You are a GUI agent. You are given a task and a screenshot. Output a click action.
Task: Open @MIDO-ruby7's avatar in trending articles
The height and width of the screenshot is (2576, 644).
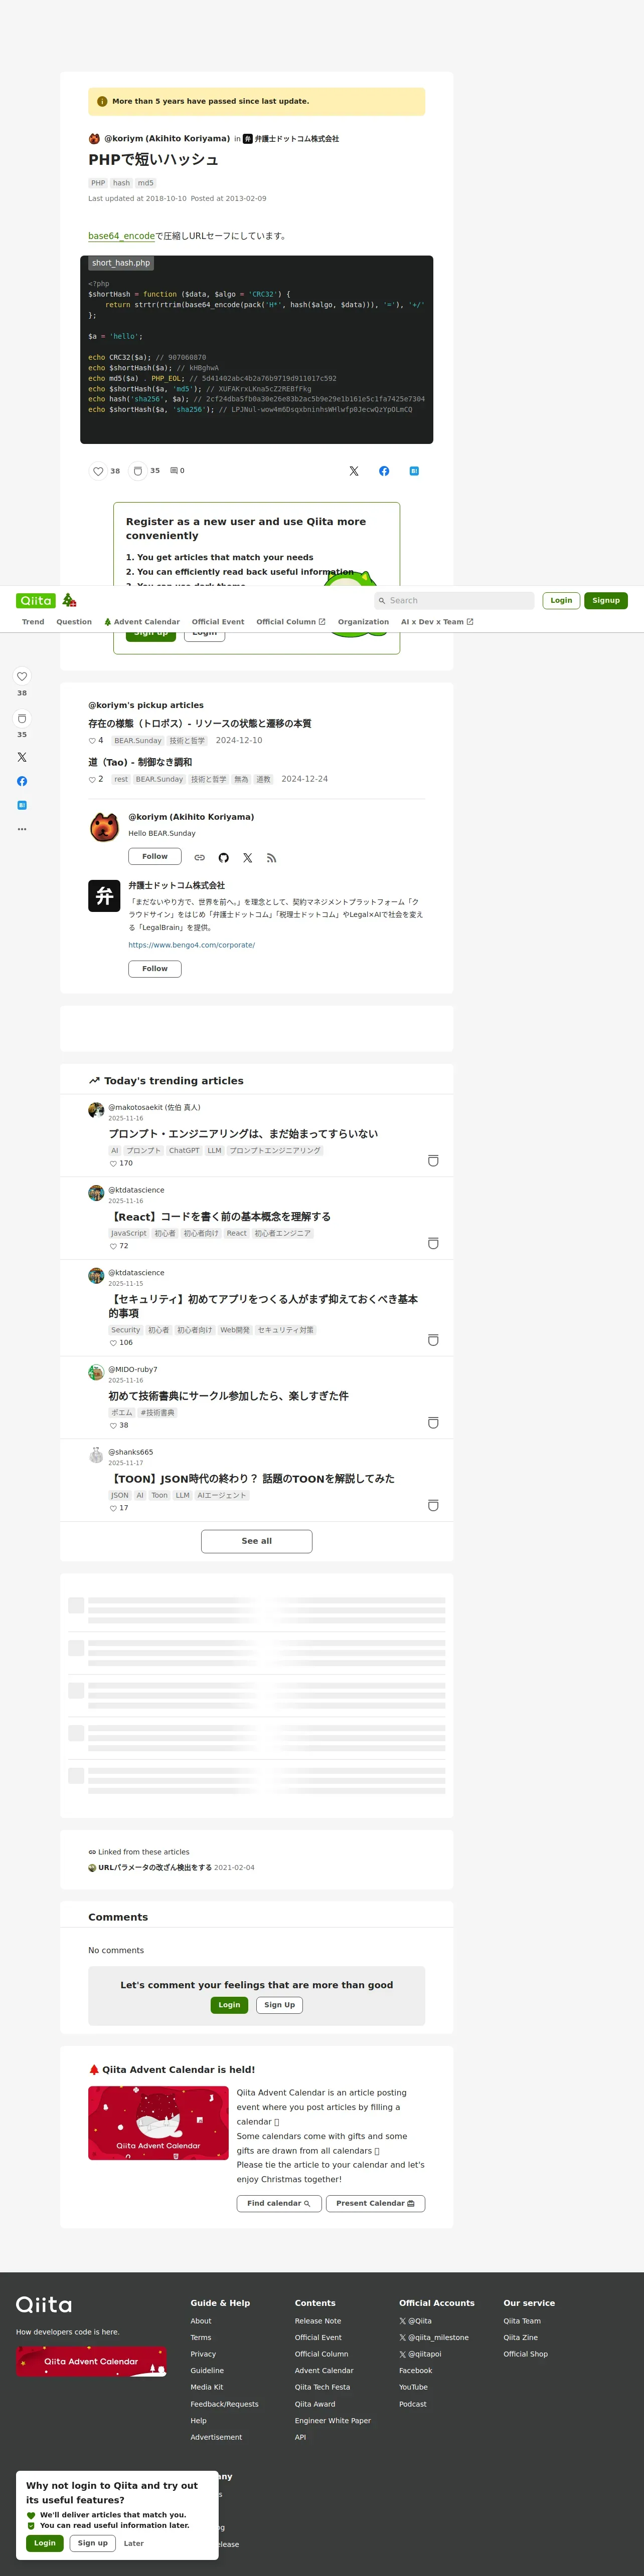coord(96,1372)
